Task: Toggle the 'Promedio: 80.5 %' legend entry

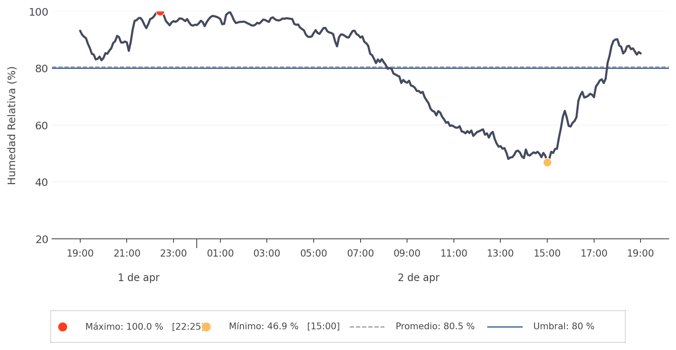Action: 435,327
